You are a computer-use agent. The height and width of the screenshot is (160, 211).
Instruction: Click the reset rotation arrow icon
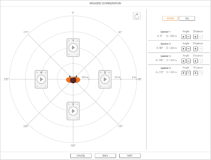click(x=137, y=16)
